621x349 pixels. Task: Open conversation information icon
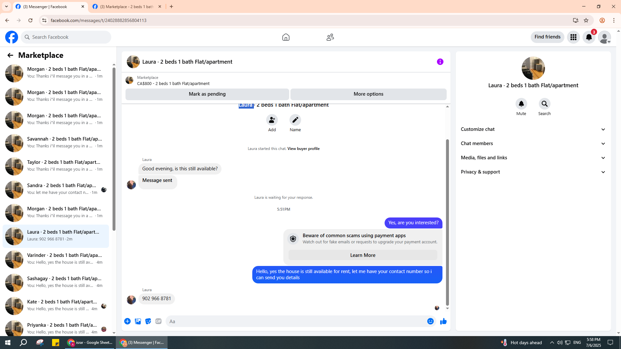440,62
